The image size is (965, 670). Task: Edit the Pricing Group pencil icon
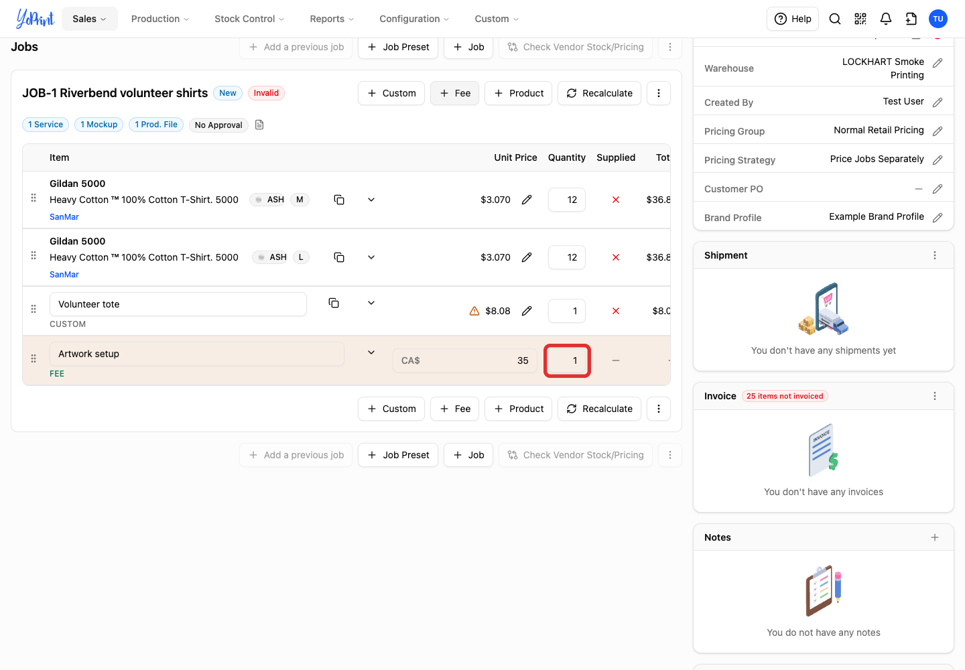[938, 131]
